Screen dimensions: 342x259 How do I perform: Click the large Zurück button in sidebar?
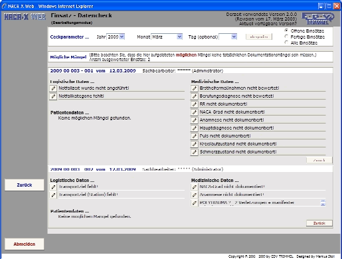click(25, 185)
